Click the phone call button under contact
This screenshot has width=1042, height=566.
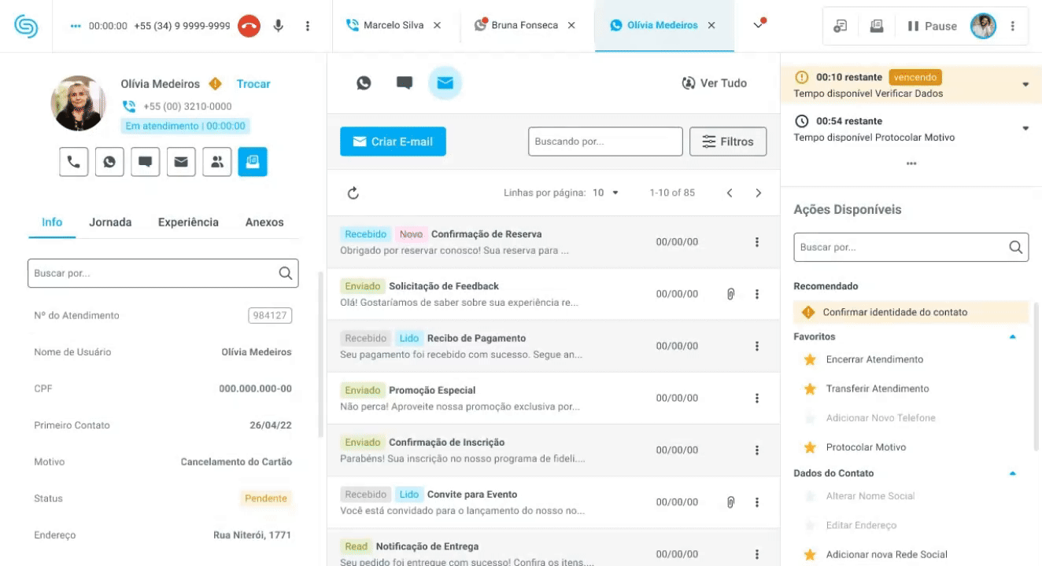(x=73, y=162)
